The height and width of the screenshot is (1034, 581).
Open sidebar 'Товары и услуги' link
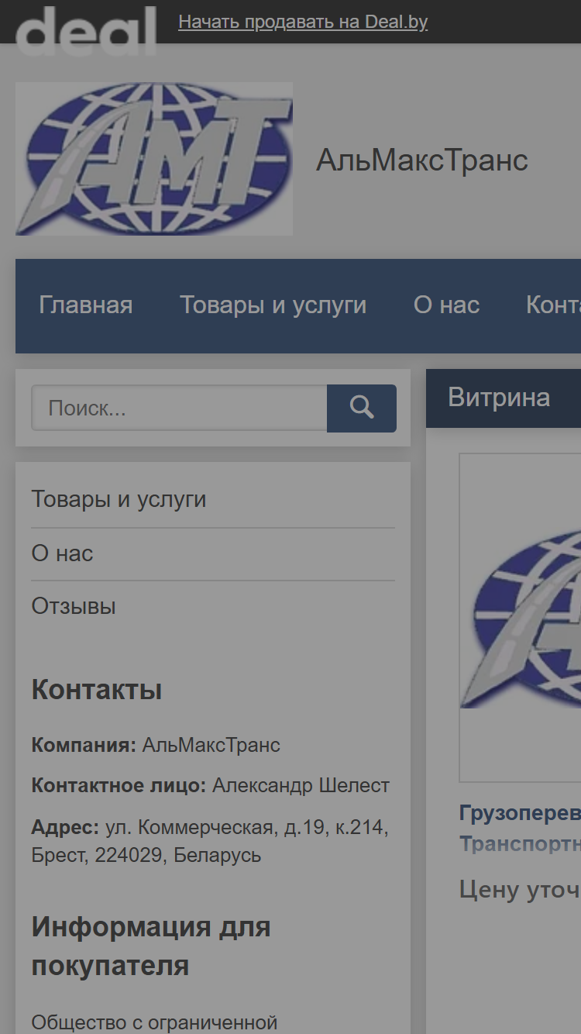[x=119, y=499]
